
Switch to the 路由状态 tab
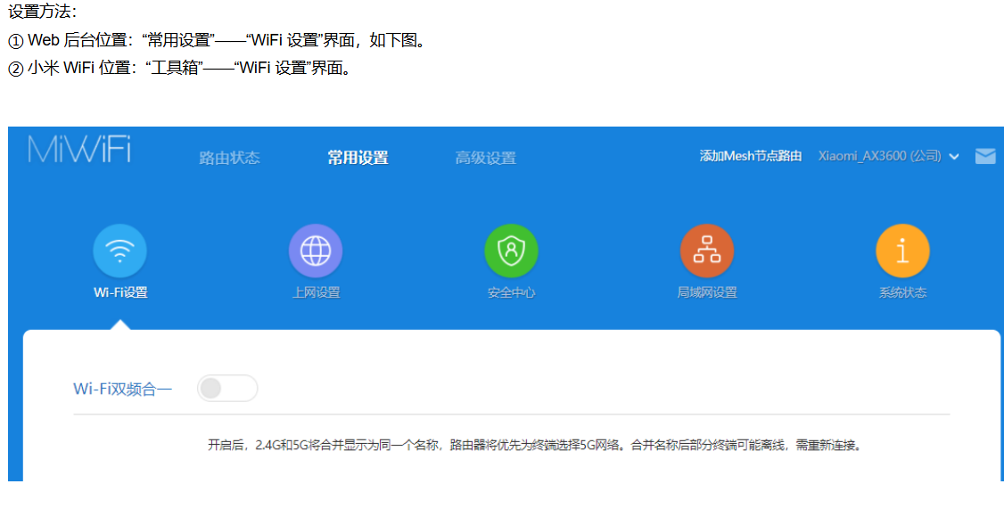click(229, 157)
